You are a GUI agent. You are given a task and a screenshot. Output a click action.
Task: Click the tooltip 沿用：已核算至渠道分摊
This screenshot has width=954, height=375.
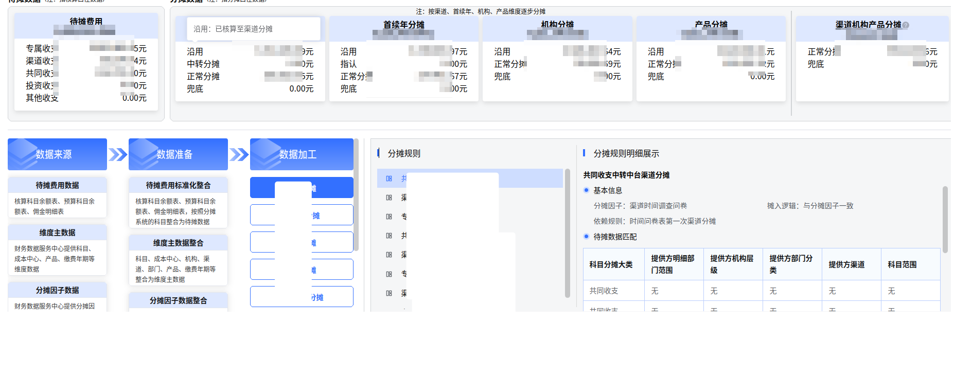click(x=254, y=29)
